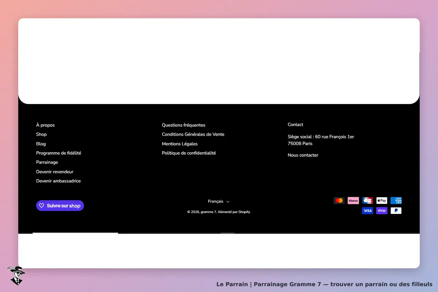Viewport: 438px width, 292px height.
Task: Visit the Parrainage link
Action: pos(47,162)
